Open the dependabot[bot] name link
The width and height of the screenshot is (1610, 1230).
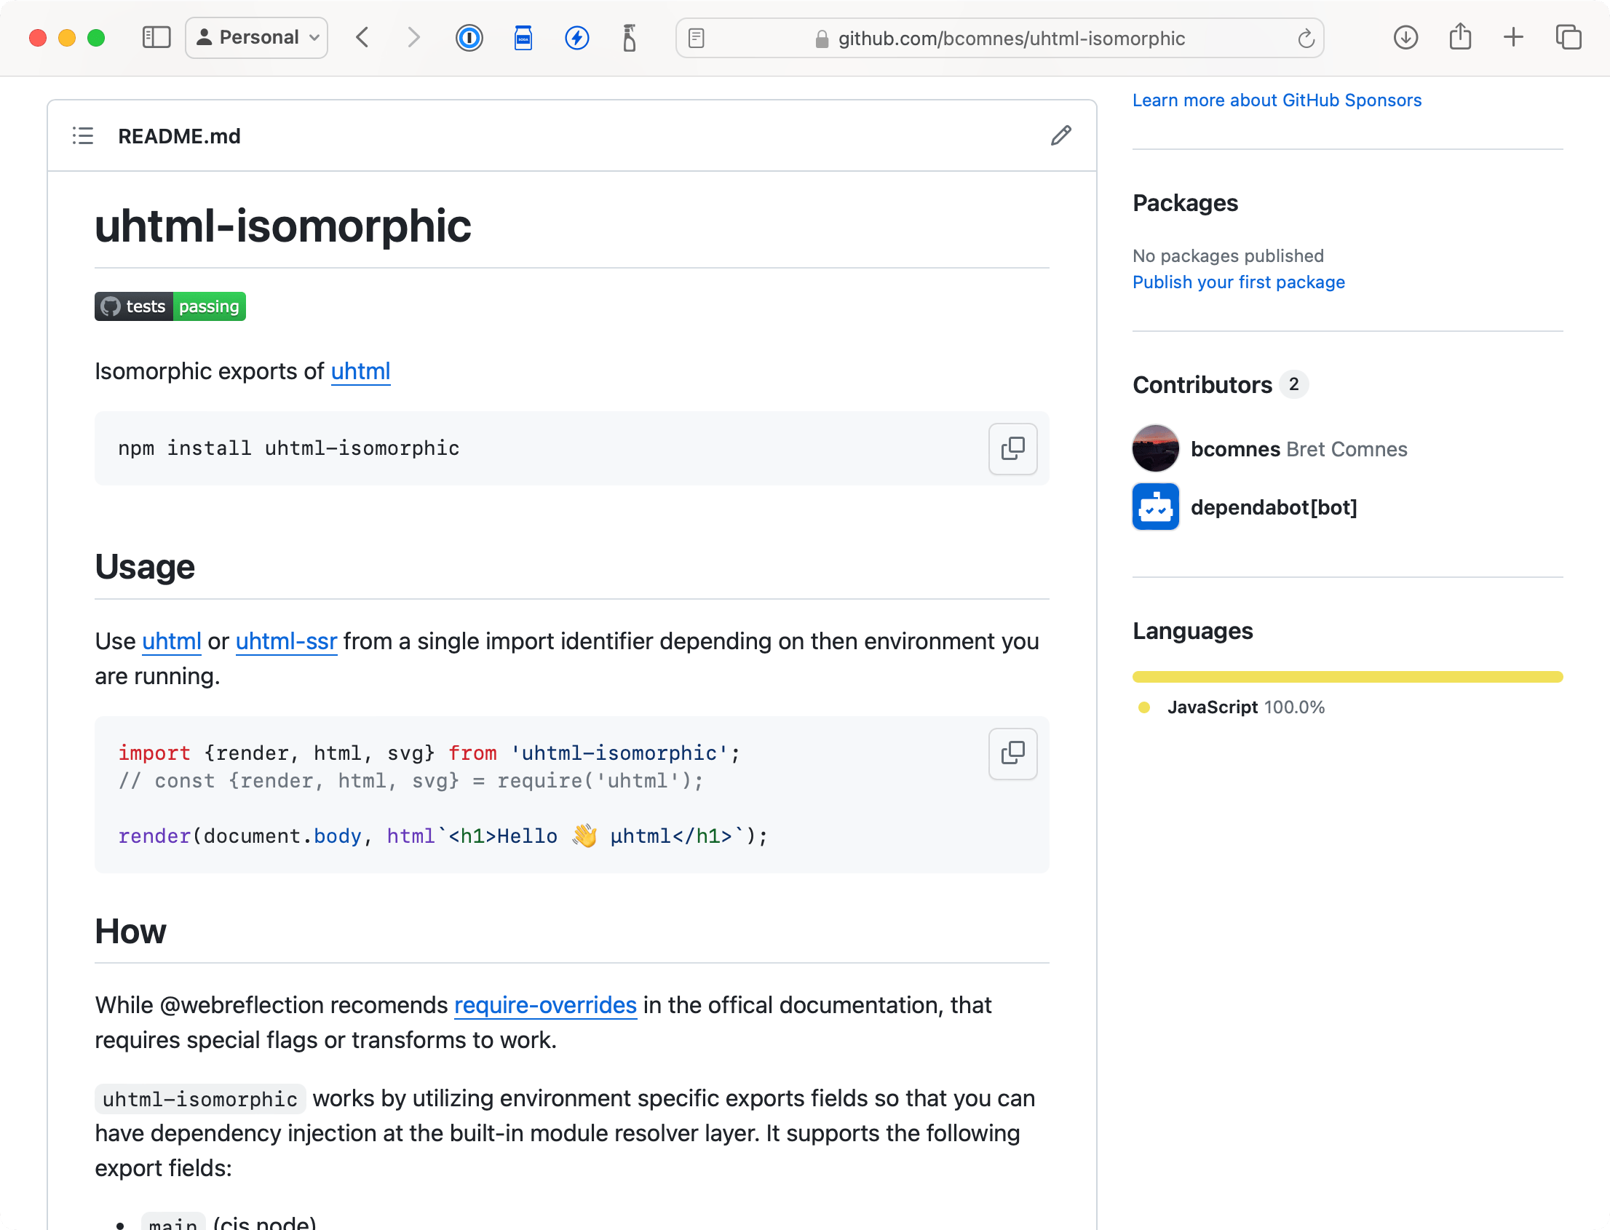click(x=1273, y=507)
